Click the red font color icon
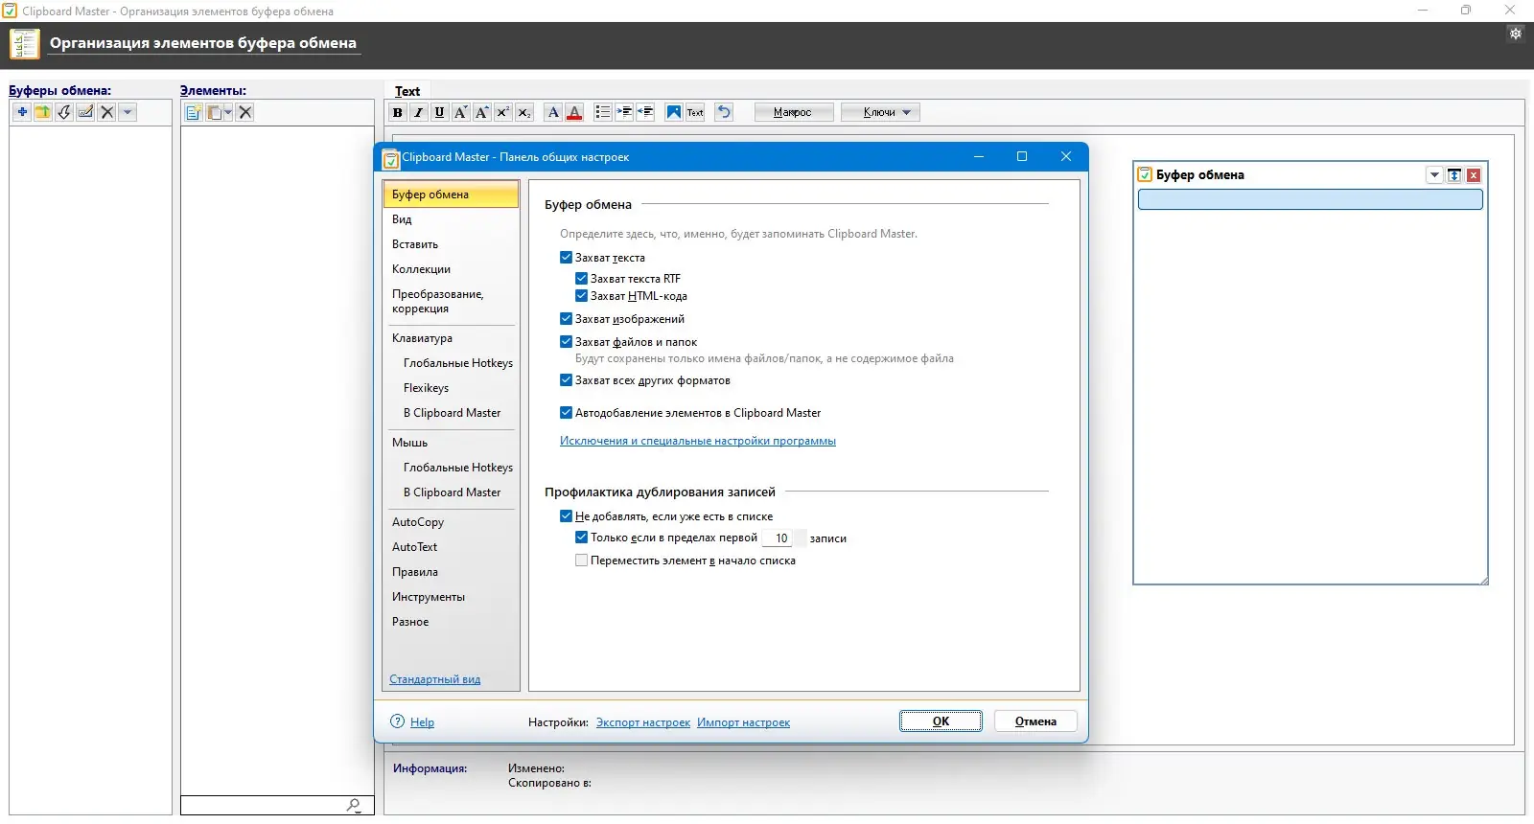 pyautogui.click(x=574, y=112)
